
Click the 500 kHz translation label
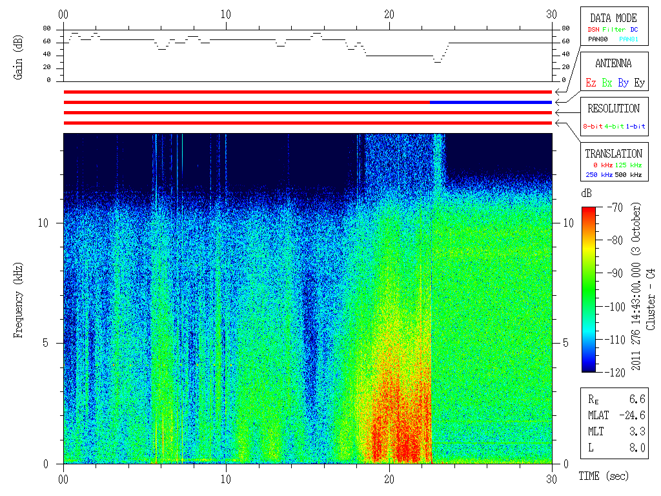coord(628,174)
